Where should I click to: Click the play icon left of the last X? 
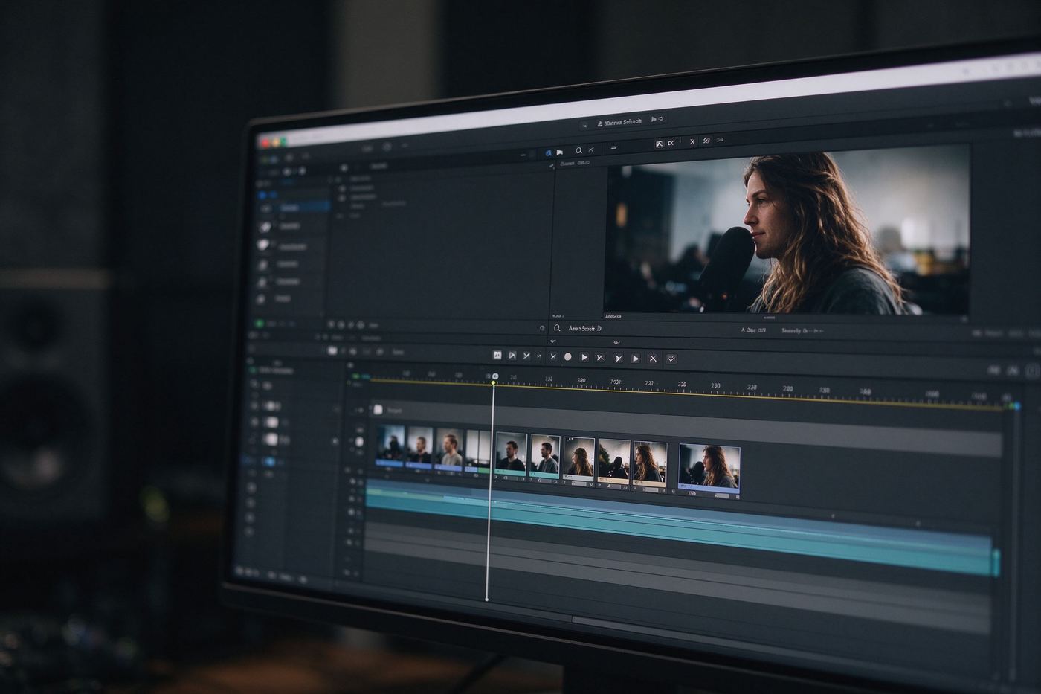[636, 359]
